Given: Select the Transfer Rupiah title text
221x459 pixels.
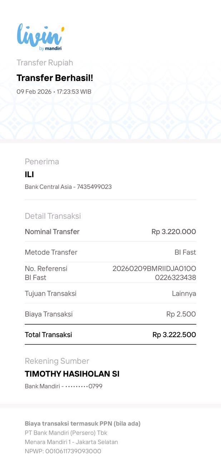Looking at the screenshot, I should coord(45,63).
